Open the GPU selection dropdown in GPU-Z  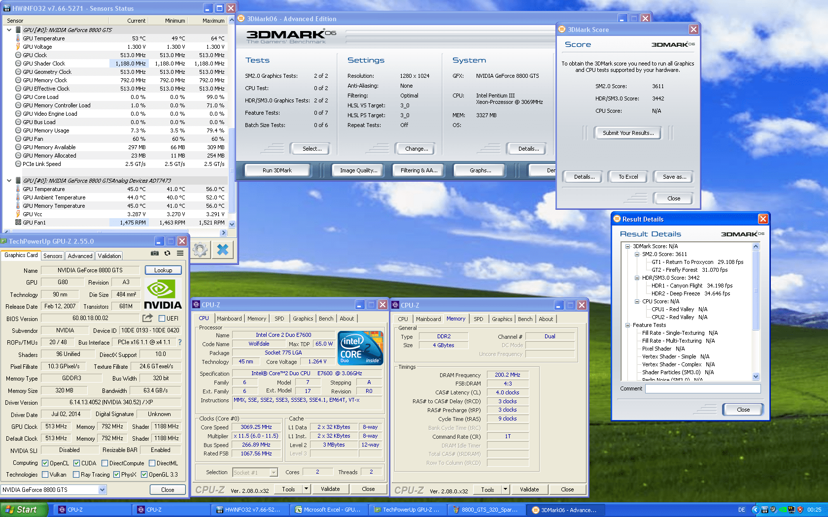click(x=102, y=490)
